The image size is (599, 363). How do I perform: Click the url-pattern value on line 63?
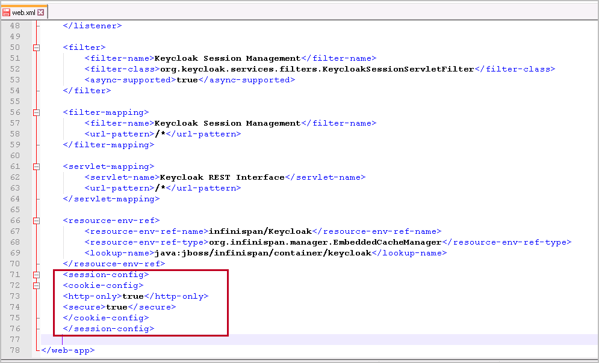pyautogui.click(x=160, y=188)
